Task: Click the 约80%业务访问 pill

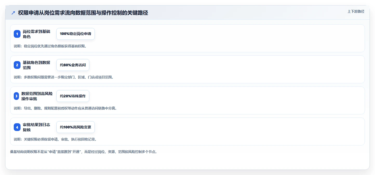Action: point(73,65)
